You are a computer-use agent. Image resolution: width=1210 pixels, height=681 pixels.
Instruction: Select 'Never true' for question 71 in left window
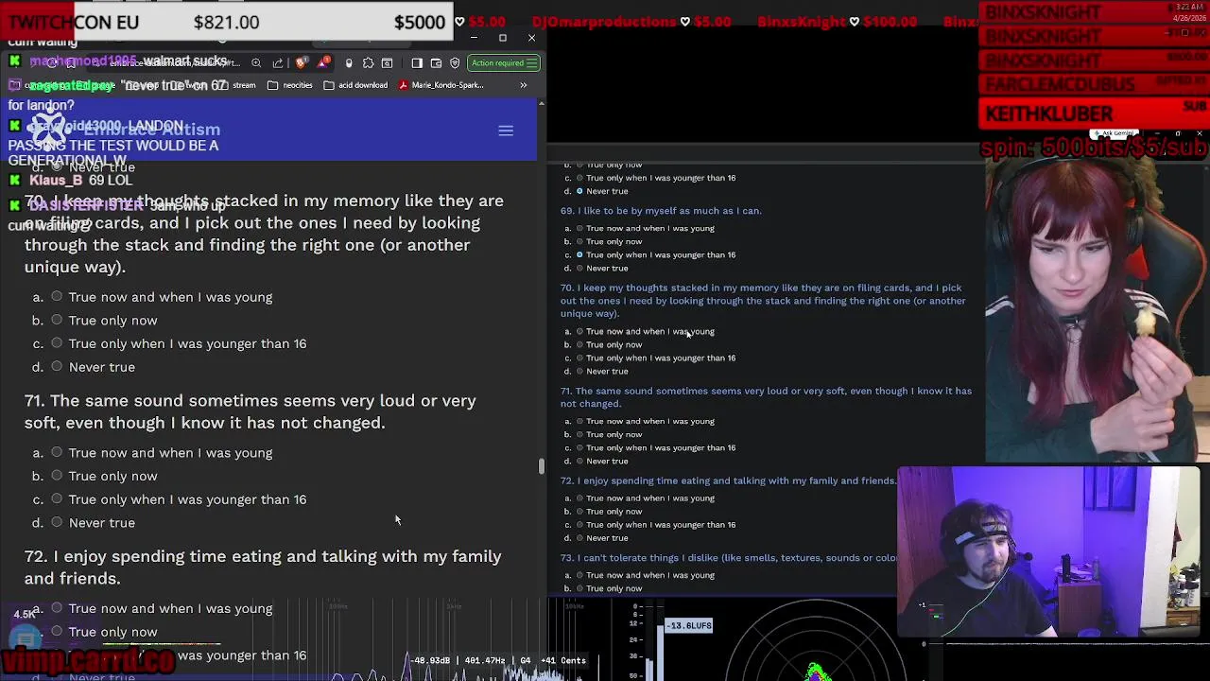pos(57,523)
